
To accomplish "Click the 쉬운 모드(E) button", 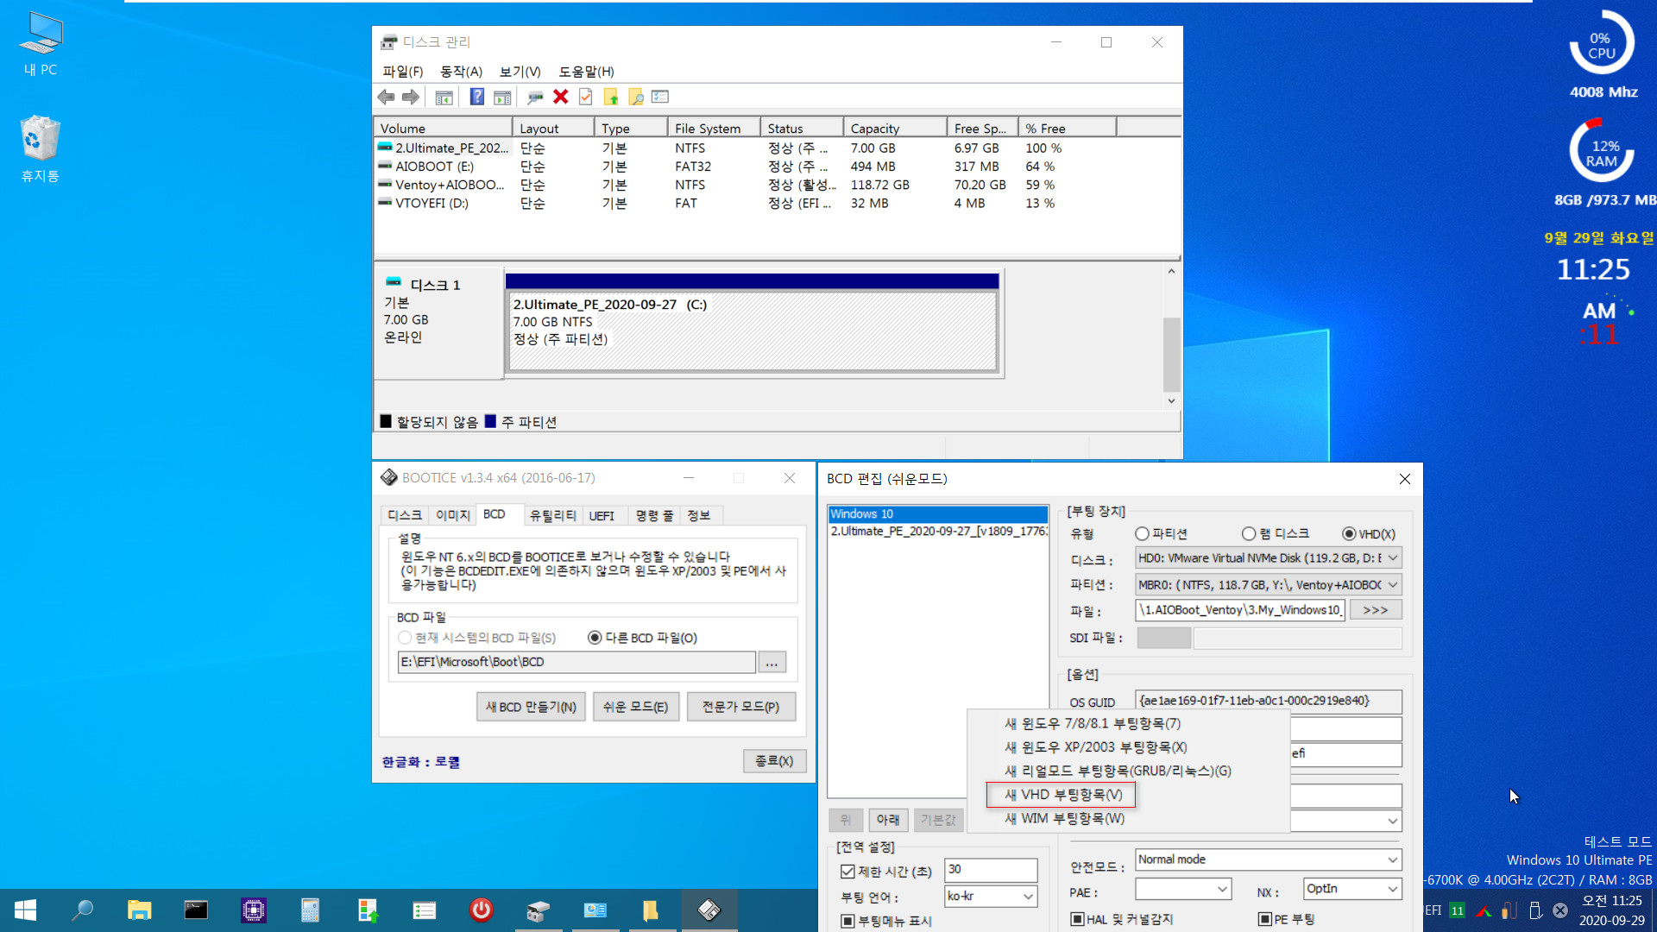I will coord(635,707).
